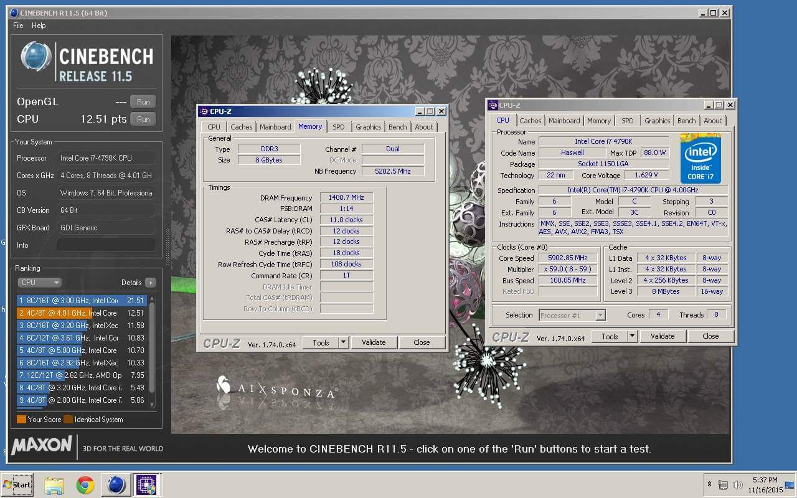Click Close button in Memory CPU-Z window
The width and height of the screenshot is (797, 498).
click(x=422, y=342)
